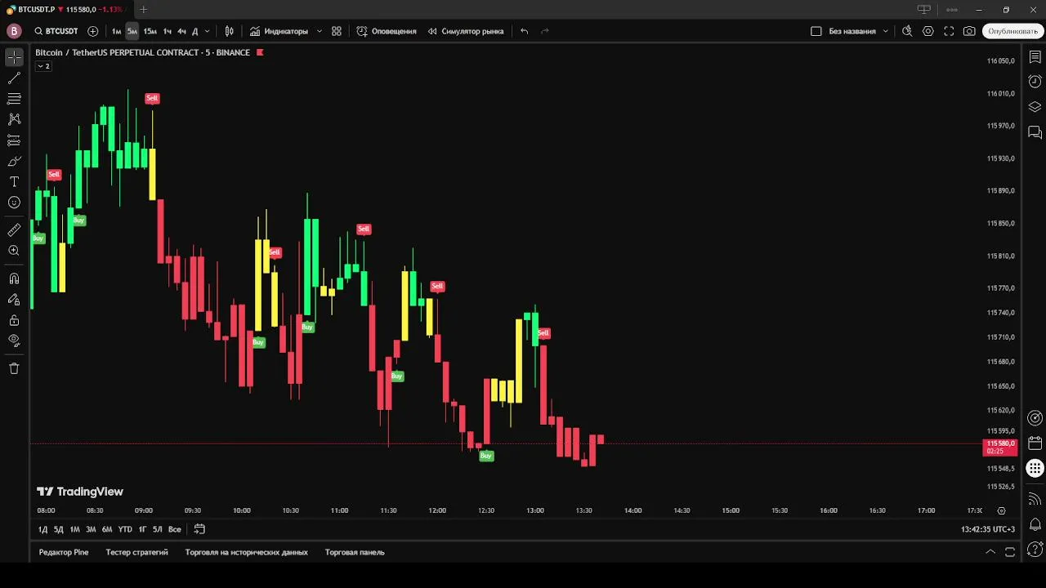Expand the timeframe interval dropdown arrow
The height and width of the screenshot is (588, 1046).
[207, 31]
